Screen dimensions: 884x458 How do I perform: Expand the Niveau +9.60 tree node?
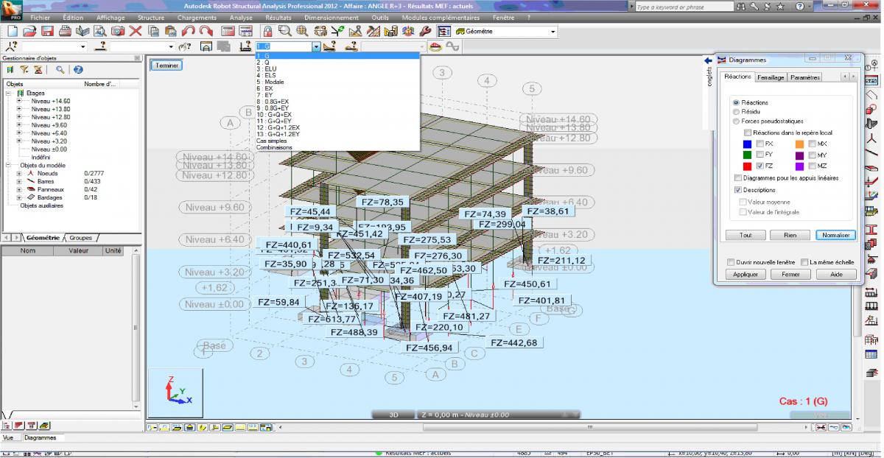(x=19, y=125)
